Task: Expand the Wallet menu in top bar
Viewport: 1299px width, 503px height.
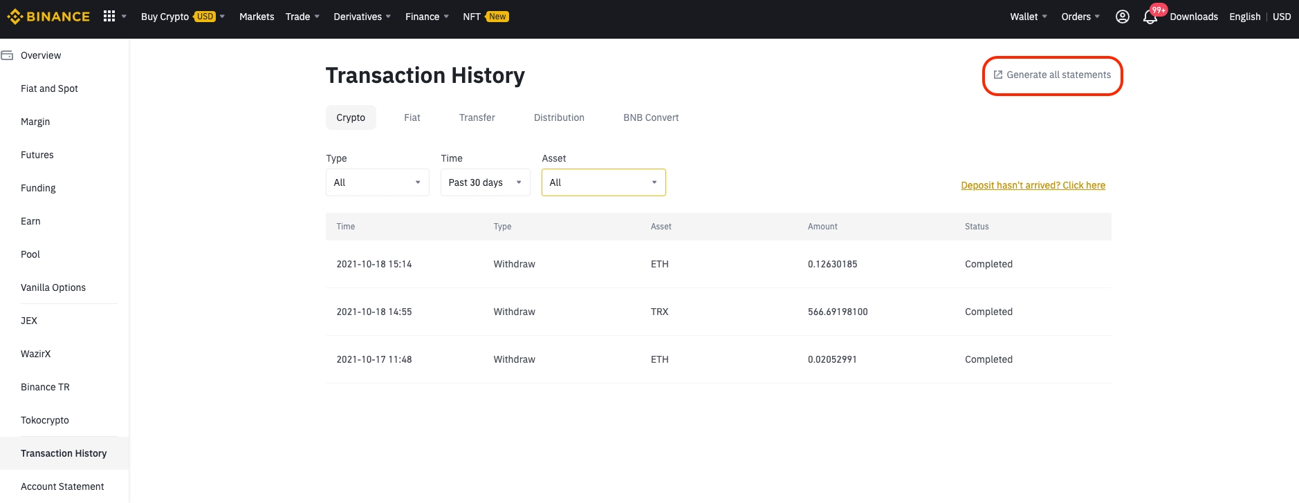Action: point(1029,17)
